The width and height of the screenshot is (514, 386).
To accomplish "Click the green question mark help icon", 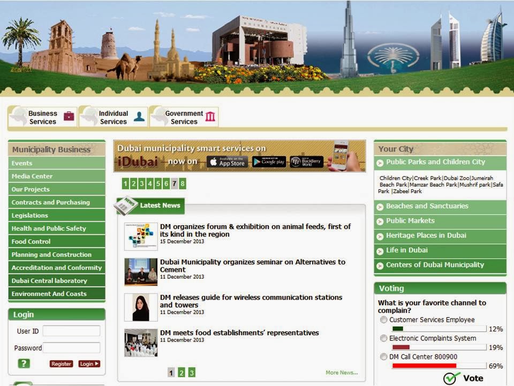I will tap(24, 363).
